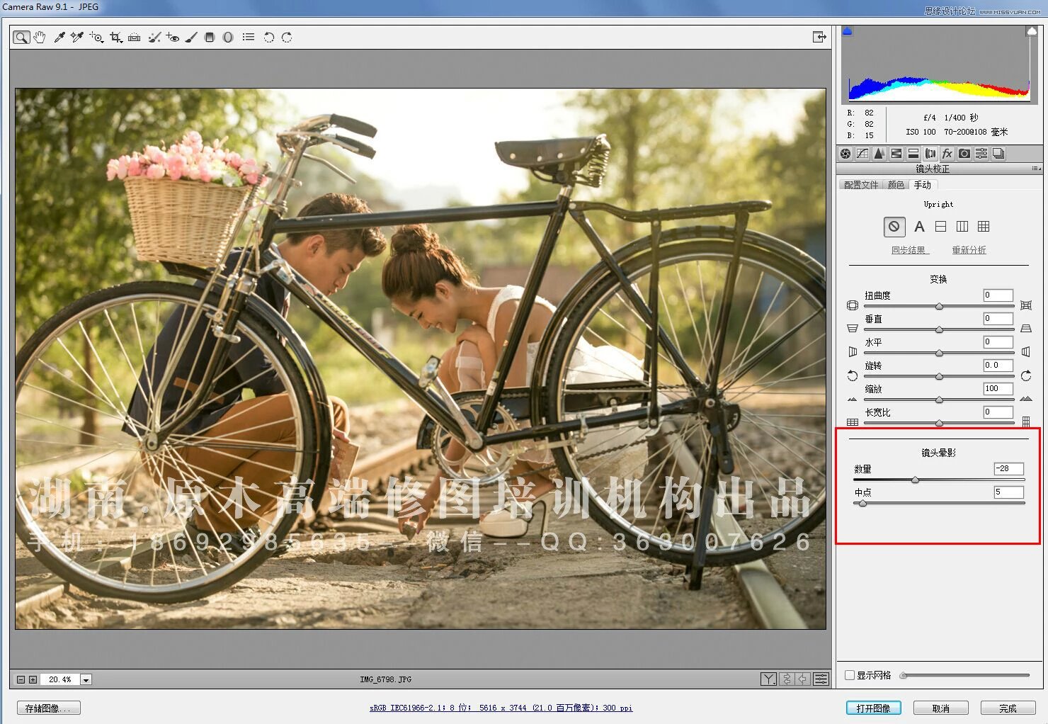Open the zoom level dropdown arrow

[x=86, y=679]
